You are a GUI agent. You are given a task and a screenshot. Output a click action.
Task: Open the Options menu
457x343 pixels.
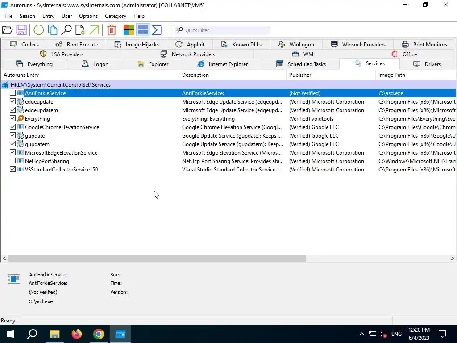(x=88, y=16)
